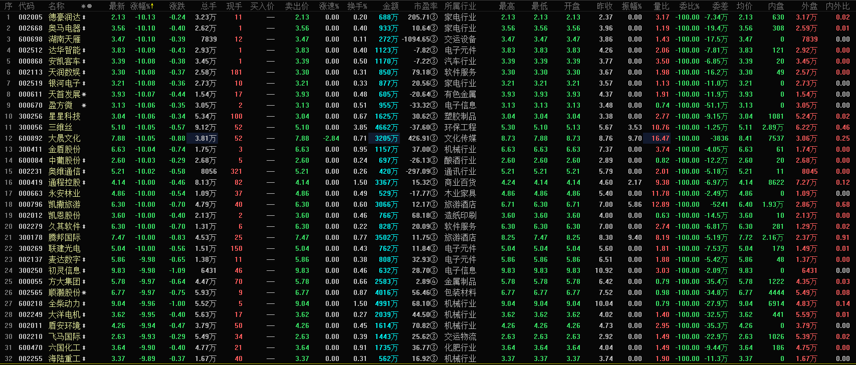This screenshot has width=856, height=365.
Task: Select stock 中葡股份
Action: pyautogui.click(x=64, y=160)
